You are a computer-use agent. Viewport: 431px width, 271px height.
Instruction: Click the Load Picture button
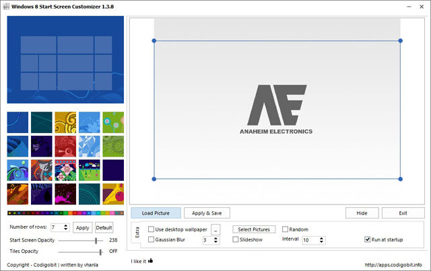click(156, 213)
